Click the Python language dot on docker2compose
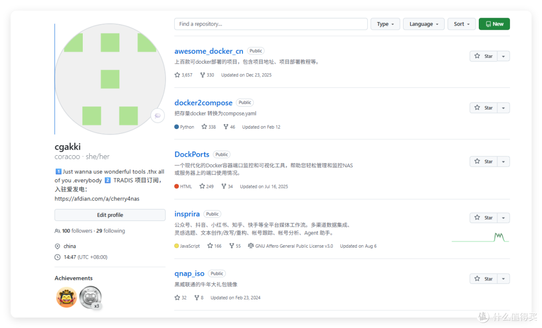The height and width of the screenshot is (328, 542). click(x=177, y=127)
